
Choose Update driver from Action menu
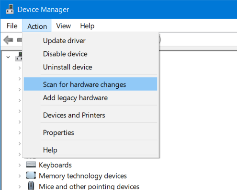[x=90, y=41]
